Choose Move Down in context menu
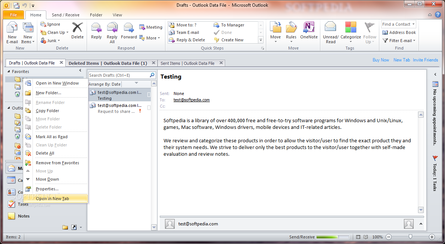The image size is (445, 244). (56, 179)
